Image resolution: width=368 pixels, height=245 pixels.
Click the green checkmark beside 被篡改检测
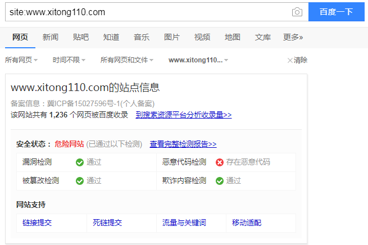tap(80, 181)
